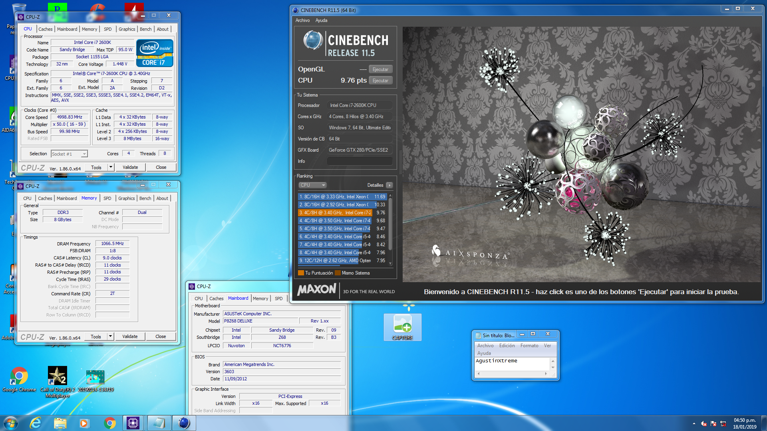This screenshot has width=767, height=431.
Task: Click the Notepad text area with AgustinXtreme
Action: coord(513,364)
